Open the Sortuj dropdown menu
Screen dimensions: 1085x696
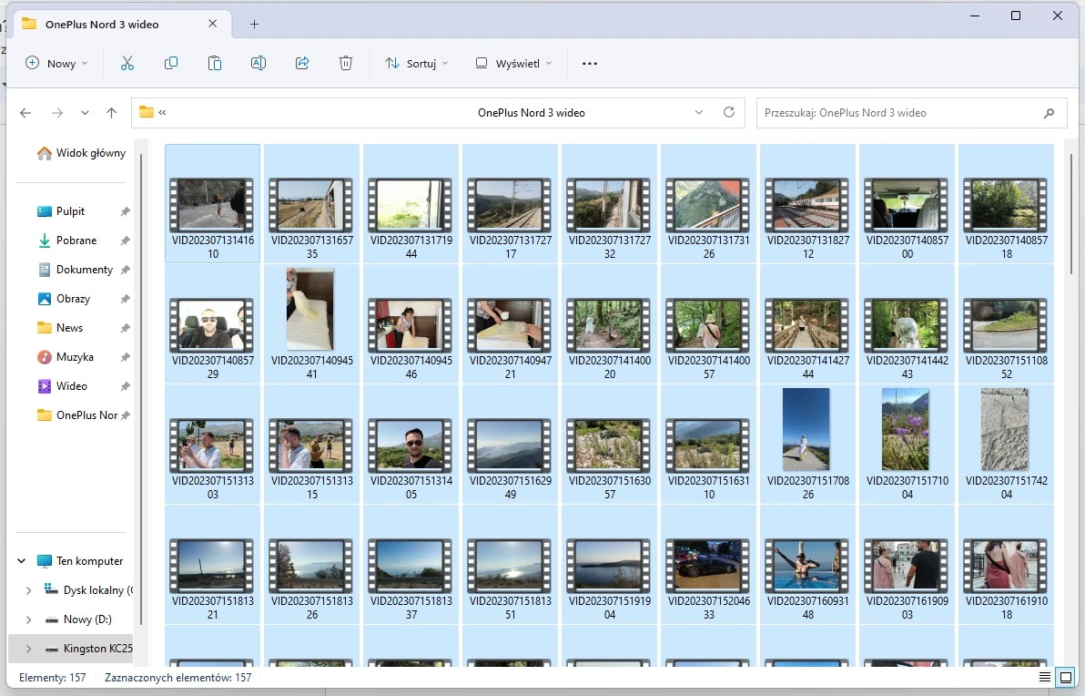coord(417,64)
